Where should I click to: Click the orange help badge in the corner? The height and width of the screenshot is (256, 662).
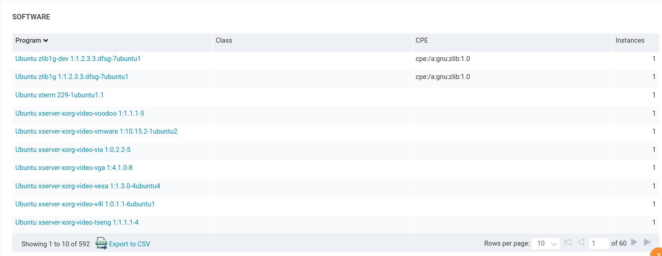coord(657,253)
